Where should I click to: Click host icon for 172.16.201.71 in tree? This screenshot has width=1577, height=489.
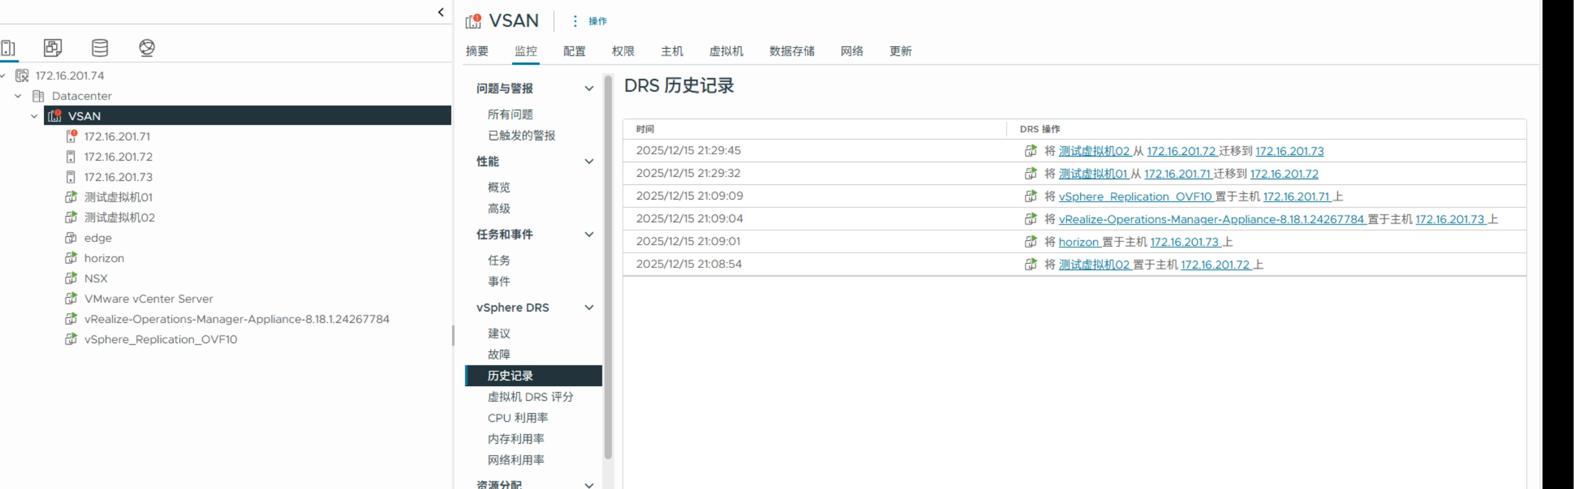click(71, 136)
